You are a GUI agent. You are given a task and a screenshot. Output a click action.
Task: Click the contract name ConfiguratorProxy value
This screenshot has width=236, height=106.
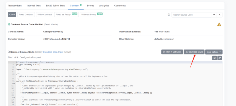(53, 32)
